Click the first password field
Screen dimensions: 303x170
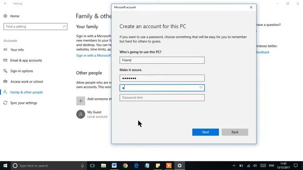pyautogui.click(x=162, y=78)
